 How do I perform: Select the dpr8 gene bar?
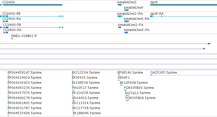[x=184, y=5]
